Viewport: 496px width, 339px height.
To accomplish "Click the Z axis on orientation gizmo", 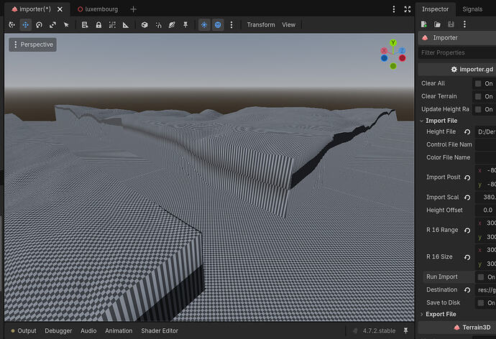I will 402,50.
